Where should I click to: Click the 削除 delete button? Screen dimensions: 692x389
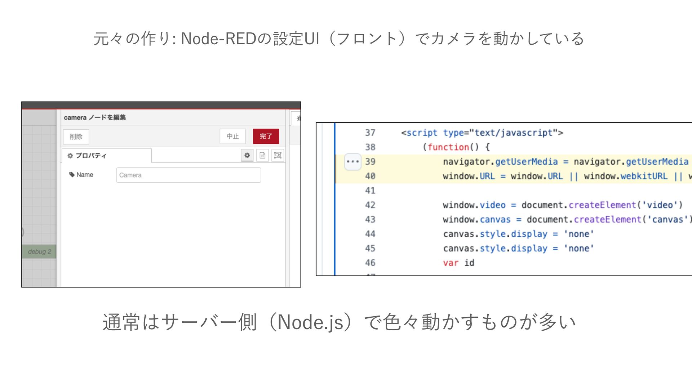pos(76,137)
